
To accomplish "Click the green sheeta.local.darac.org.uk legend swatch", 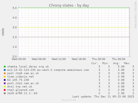I will [5, 67].
